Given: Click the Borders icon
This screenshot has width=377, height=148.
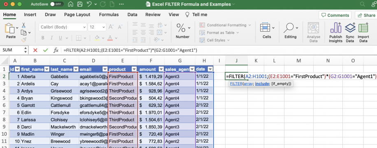Looking at the screenshot, I should [78, 38].
